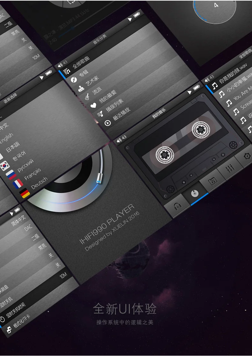This screenshot has height=356, width=252.
Task: Tap the battery icon in 我的音乐 screen
Action: (196, 88)
